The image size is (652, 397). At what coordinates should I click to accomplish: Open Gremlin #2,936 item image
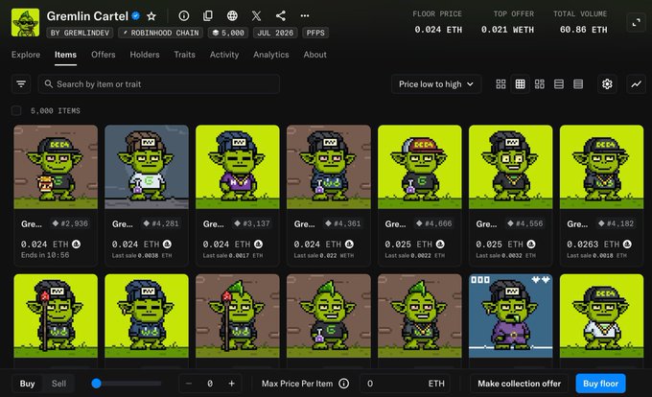tap(56, 167)
